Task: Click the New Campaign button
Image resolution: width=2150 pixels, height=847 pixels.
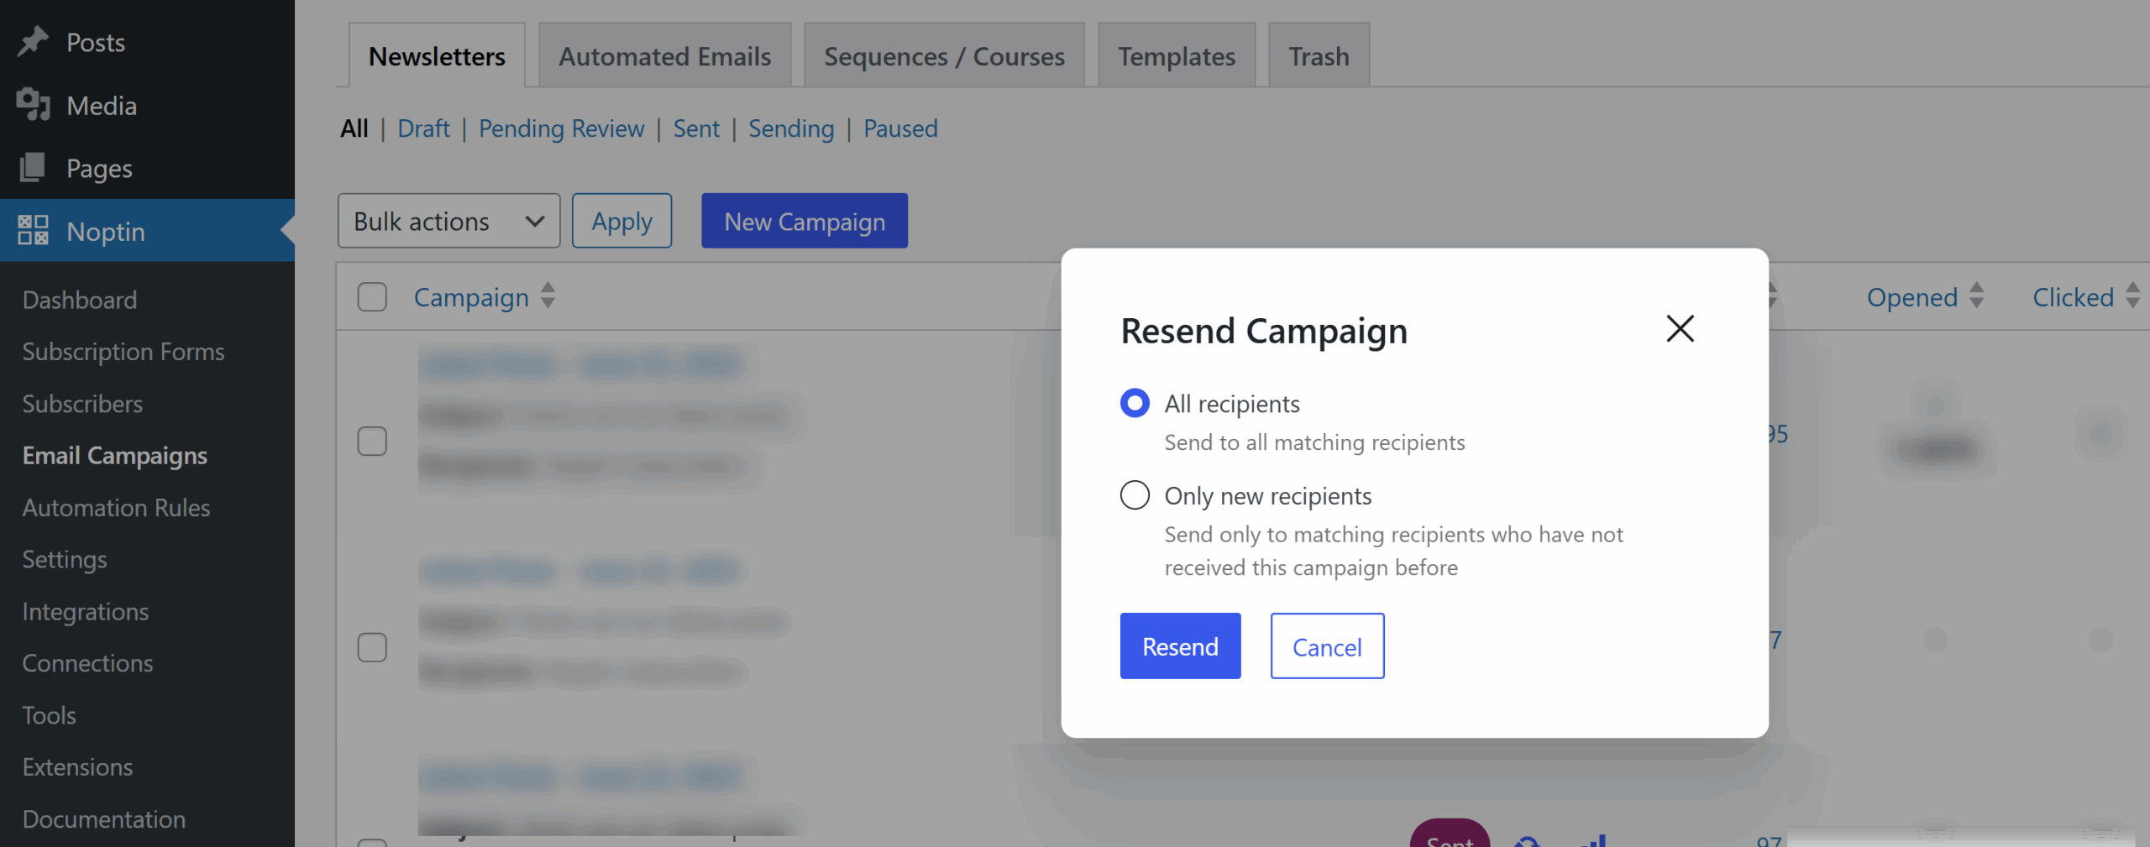Action: (x=805, y=221)
